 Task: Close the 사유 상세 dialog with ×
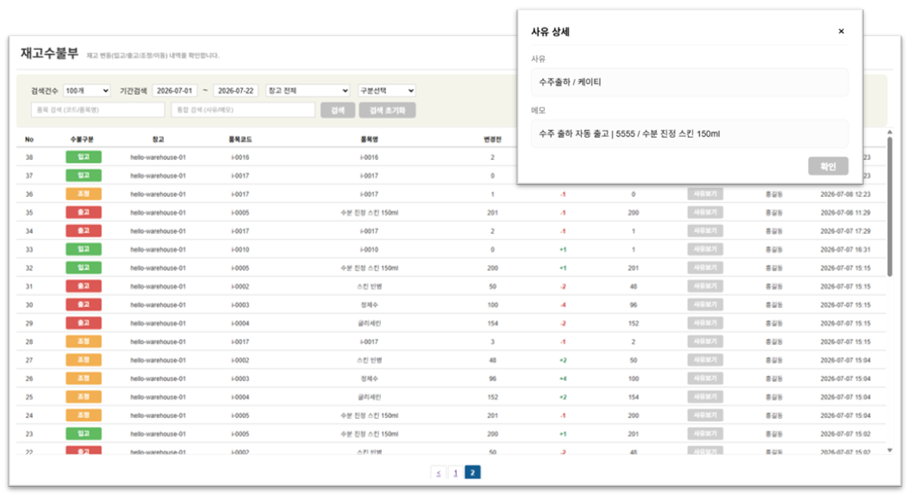(x=840, y=31)
